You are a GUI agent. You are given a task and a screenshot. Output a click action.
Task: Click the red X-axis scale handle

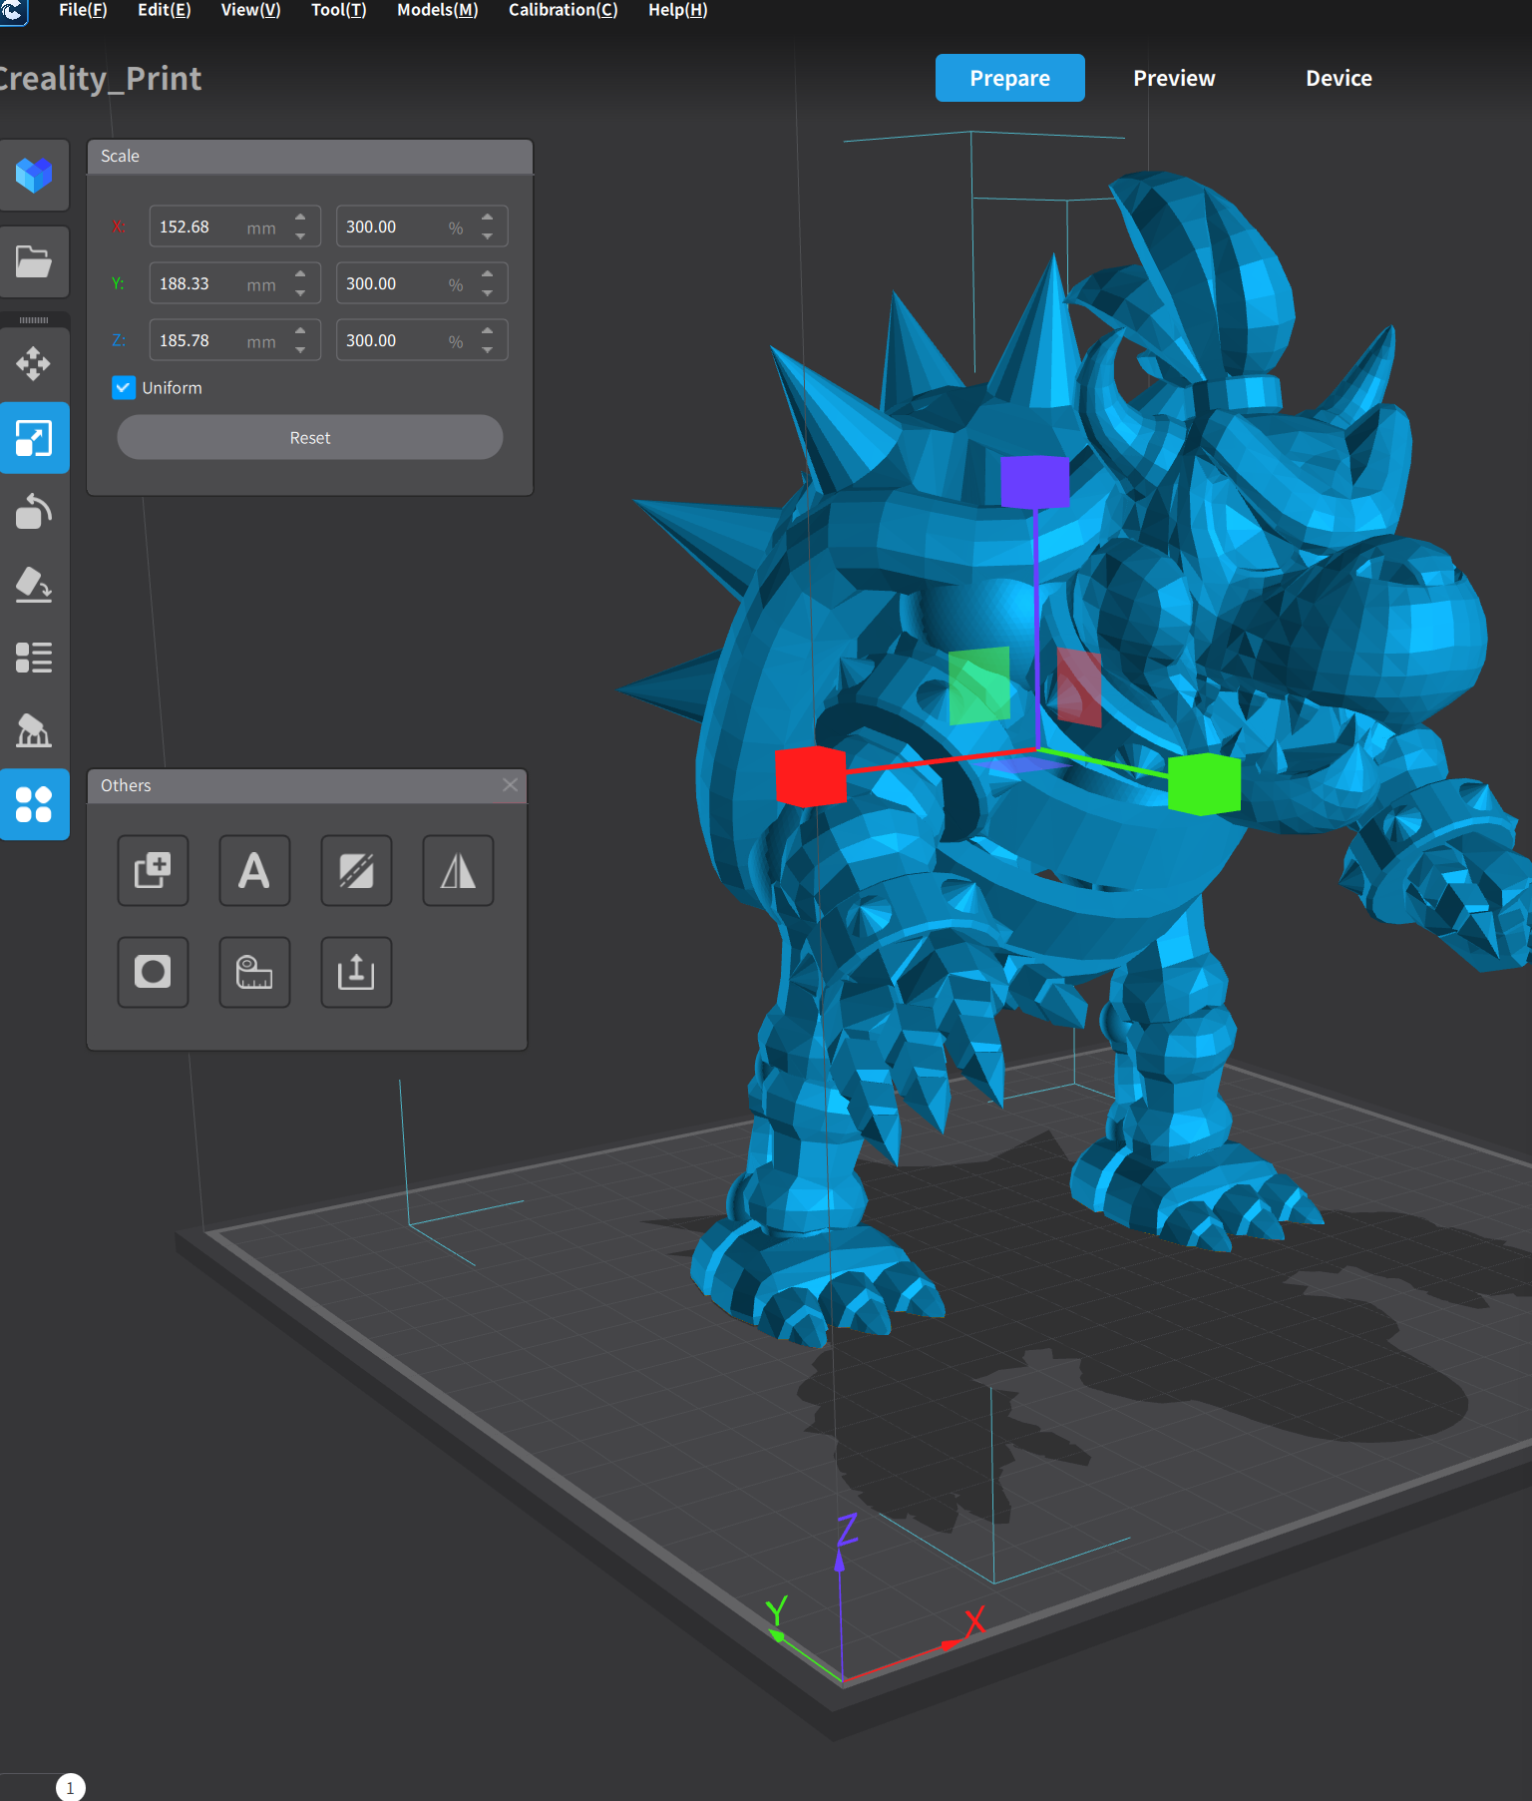810,775
